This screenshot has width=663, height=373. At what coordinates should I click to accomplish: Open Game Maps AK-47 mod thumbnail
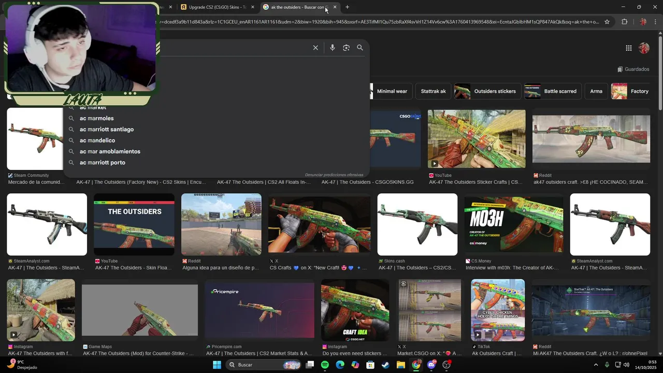click(x=140, y=311)
